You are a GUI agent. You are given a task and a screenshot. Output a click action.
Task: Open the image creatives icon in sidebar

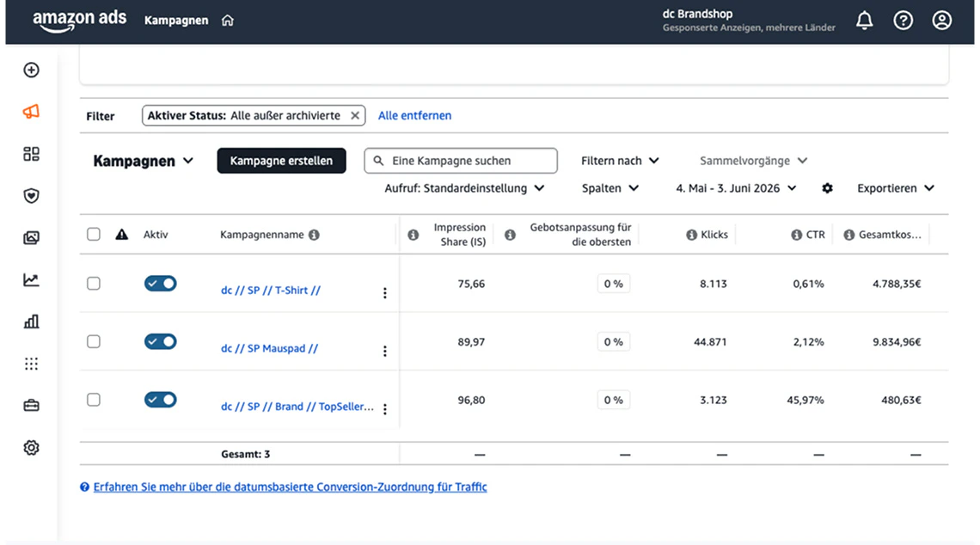[31, 237]
